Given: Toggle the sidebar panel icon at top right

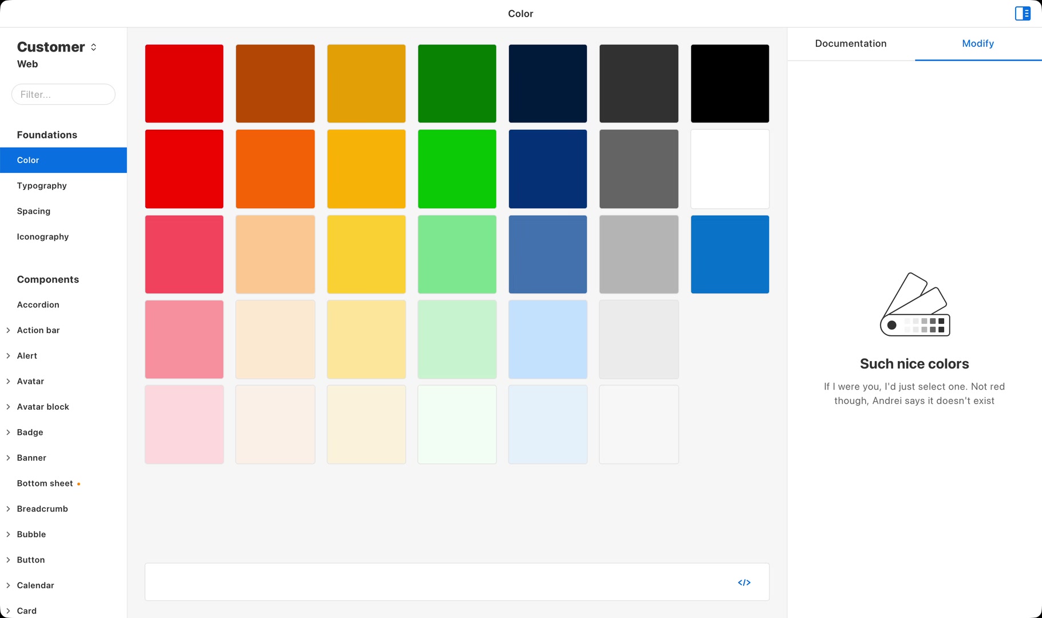Looking at the screenshot, I should point(1023,13).
